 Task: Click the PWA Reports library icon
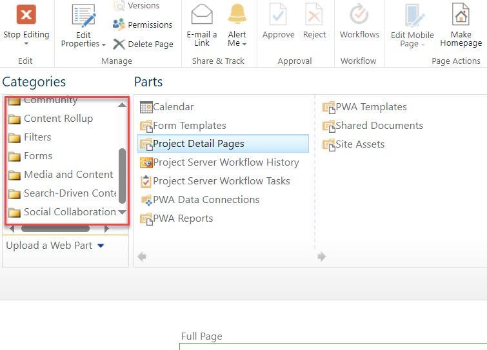click(146, 219)
